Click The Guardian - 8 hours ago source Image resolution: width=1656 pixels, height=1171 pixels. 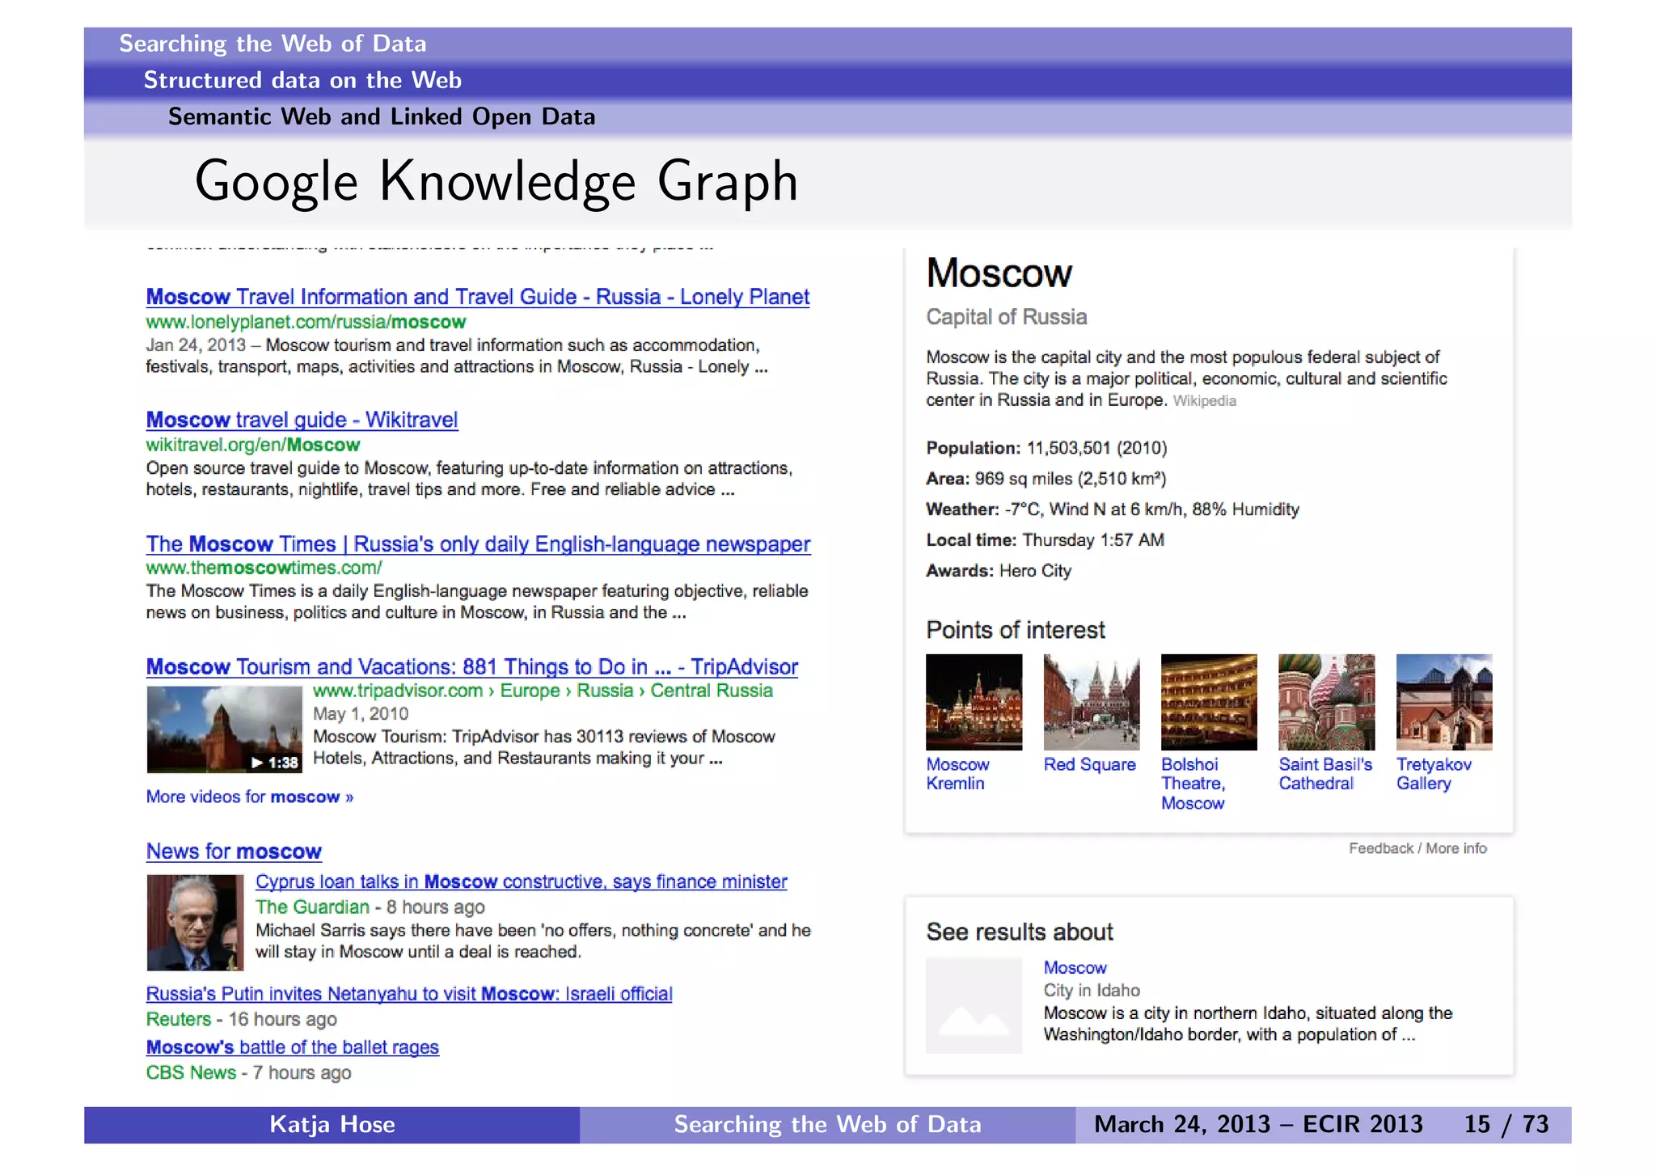coord(370,907)
